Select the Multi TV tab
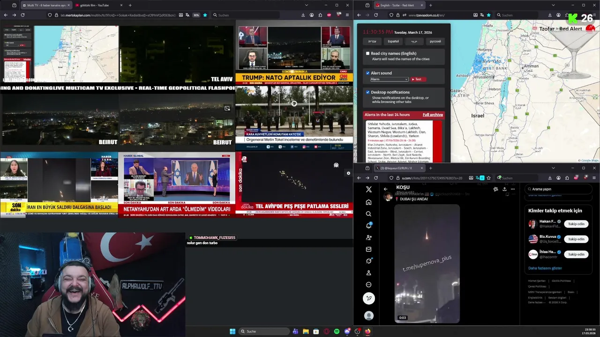Image resolution: width=600 pixels, height=337 pixels. coord(45,5)
